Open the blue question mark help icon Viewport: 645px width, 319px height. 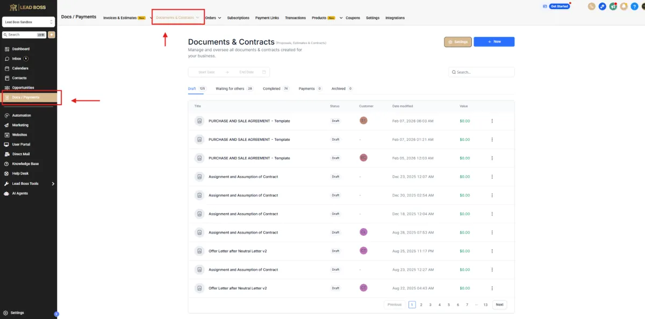(635, 6)
